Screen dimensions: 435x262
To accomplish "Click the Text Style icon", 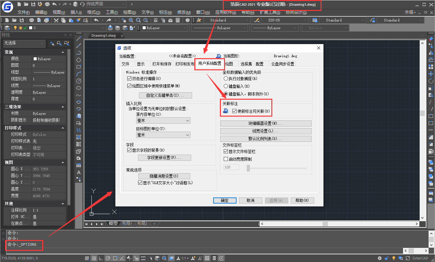I will [x=199, y=20].
